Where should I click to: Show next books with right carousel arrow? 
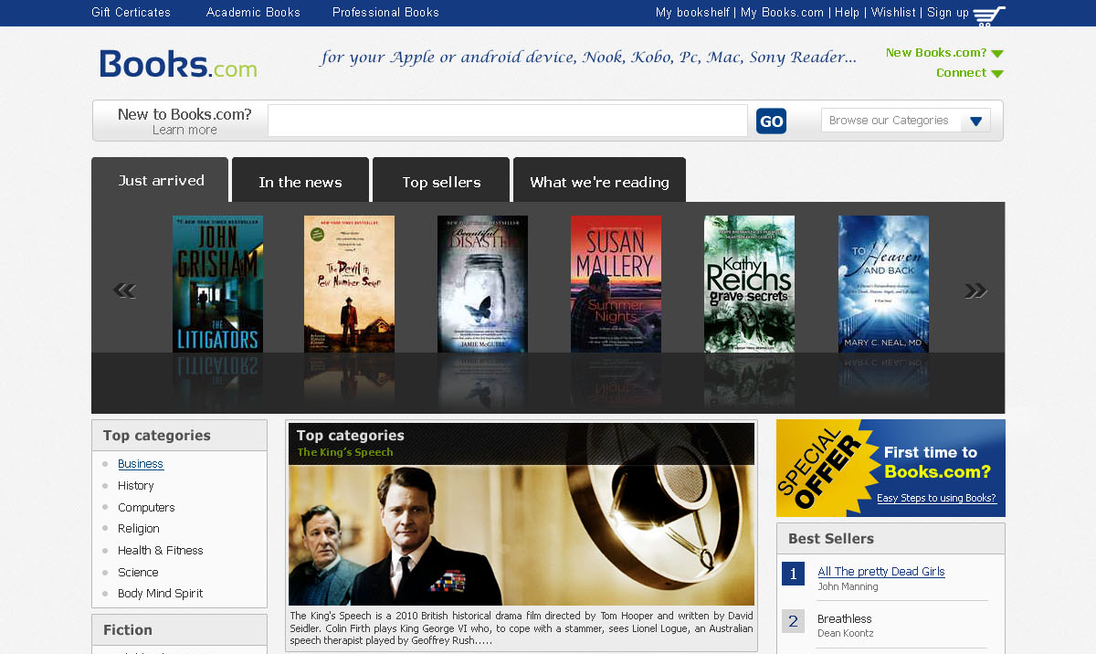pos(975,290)
